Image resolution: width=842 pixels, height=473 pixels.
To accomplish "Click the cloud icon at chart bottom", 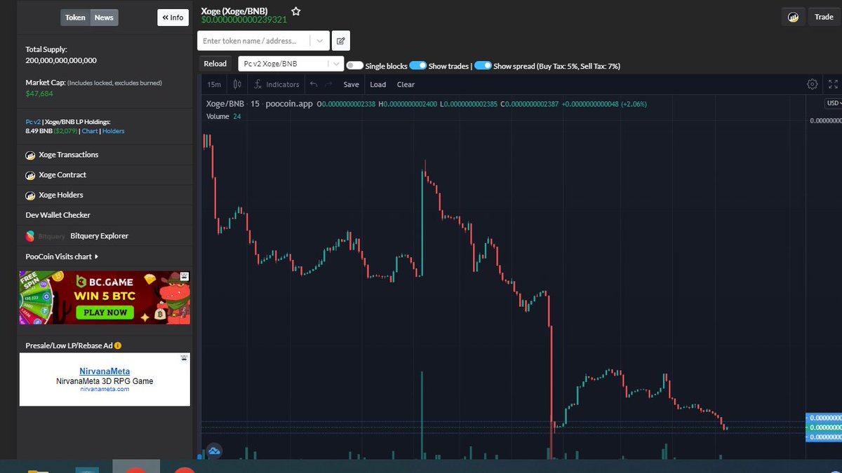I will click(x=214, y=451).
